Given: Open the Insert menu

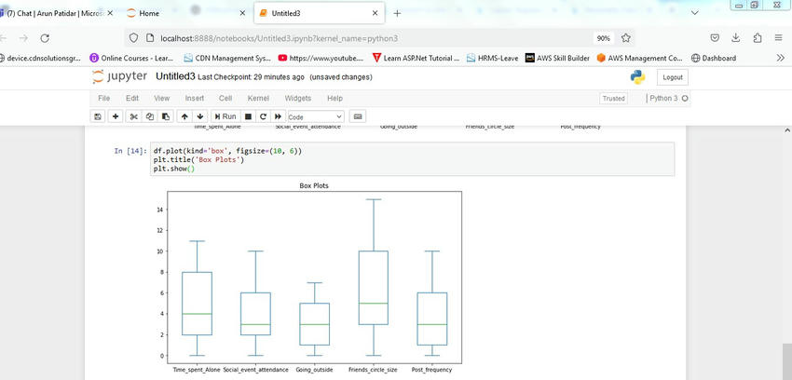Looking at the screenshot, I should tap(195, 99).
